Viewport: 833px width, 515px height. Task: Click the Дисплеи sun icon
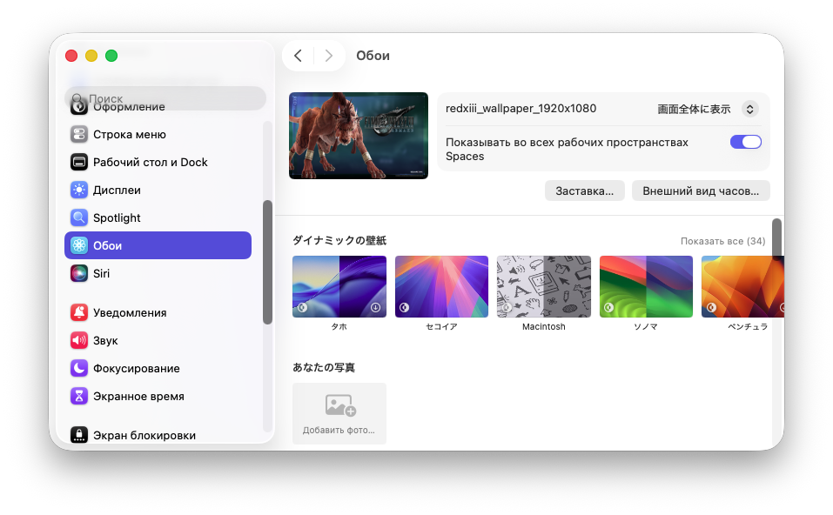click(79, 190)
